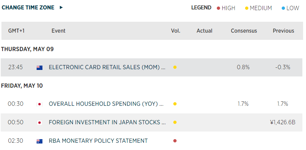Click the New Zealand flag icon
The image size is (306, 150).
coord(40,67)
